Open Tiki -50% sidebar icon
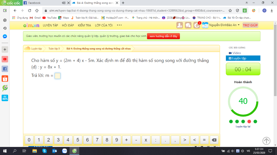This screenshot has height=155, width=277. pyautogui.click(x=5, y=98)
